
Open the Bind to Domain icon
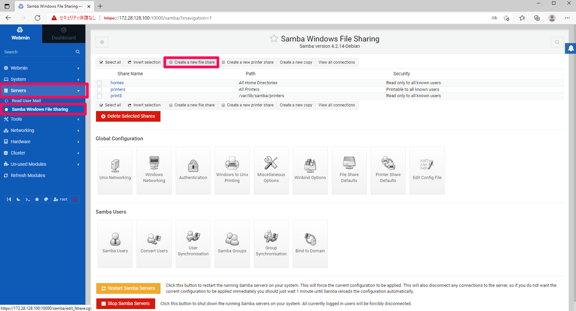tap(310, 243)
